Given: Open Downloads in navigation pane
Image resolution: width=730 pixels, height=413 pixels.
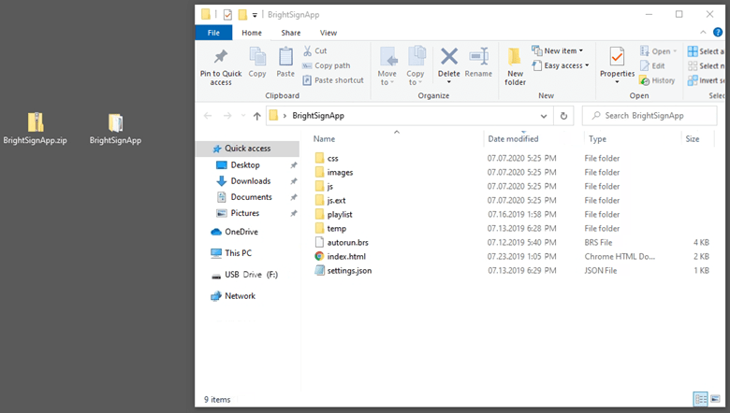Looking at the screenshot, I should (x=251, y=181).
